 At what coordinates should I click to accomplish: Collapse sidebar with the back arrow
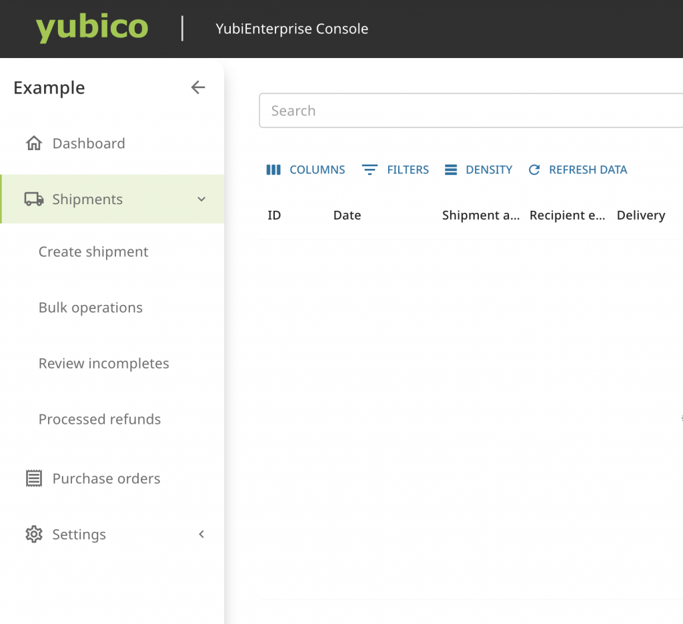(198, 87)
